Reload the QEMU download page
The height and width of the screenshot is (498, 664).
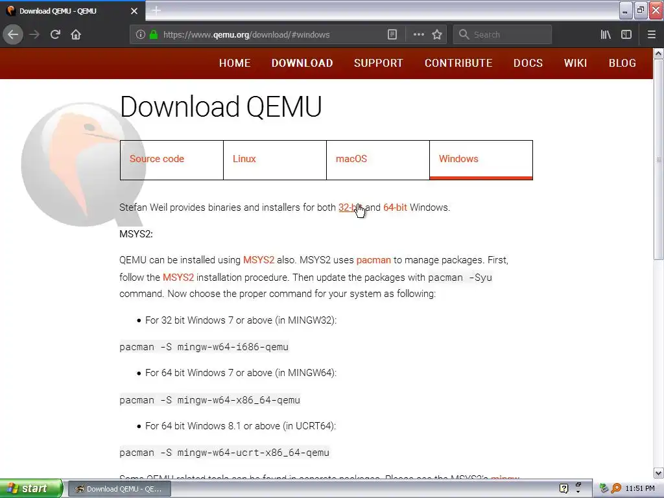(55, 35)
